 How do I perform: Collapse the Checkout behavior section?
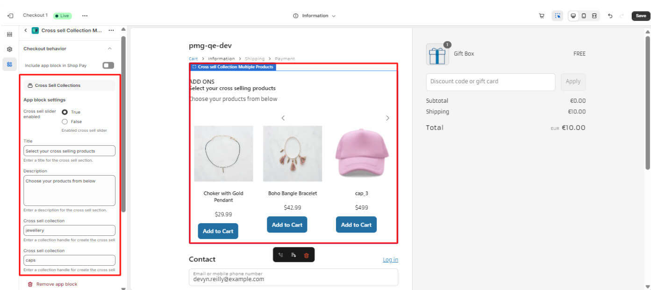(110, 49)
